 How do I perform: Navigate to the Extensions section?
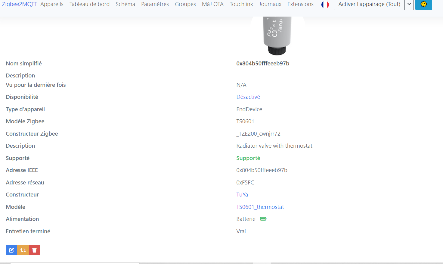click(300, 4)
